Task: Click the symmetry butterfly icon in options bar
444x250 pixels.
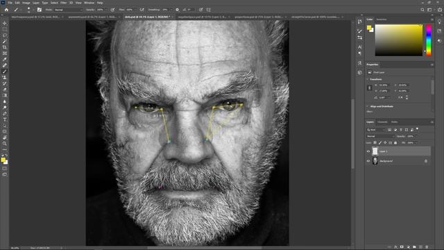Action: tap(209, 10)
